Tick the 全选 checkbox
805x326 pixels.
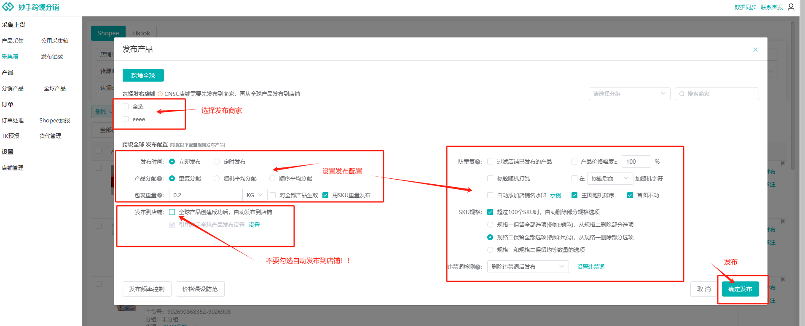click(126, 106)
